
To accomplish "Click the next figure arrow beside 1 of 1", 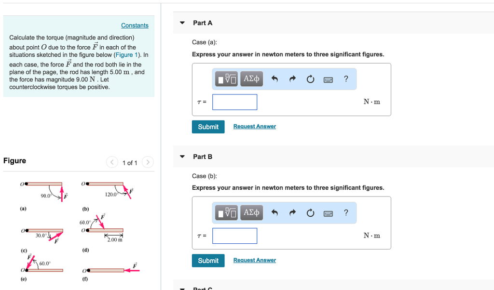I will [x=148, y=162].
